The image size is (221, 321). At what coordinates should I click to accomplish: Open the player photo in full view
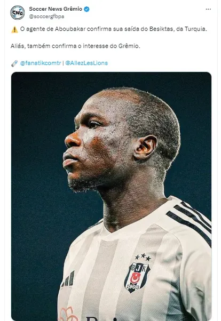click(x=111, y=196)
